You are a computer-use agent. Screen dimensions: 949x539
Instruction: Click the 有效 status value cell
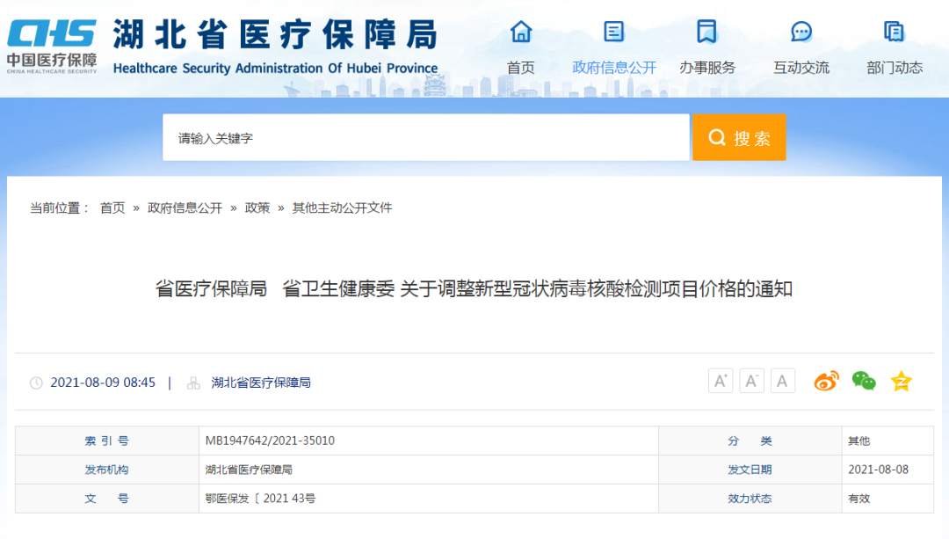[887, 499]
